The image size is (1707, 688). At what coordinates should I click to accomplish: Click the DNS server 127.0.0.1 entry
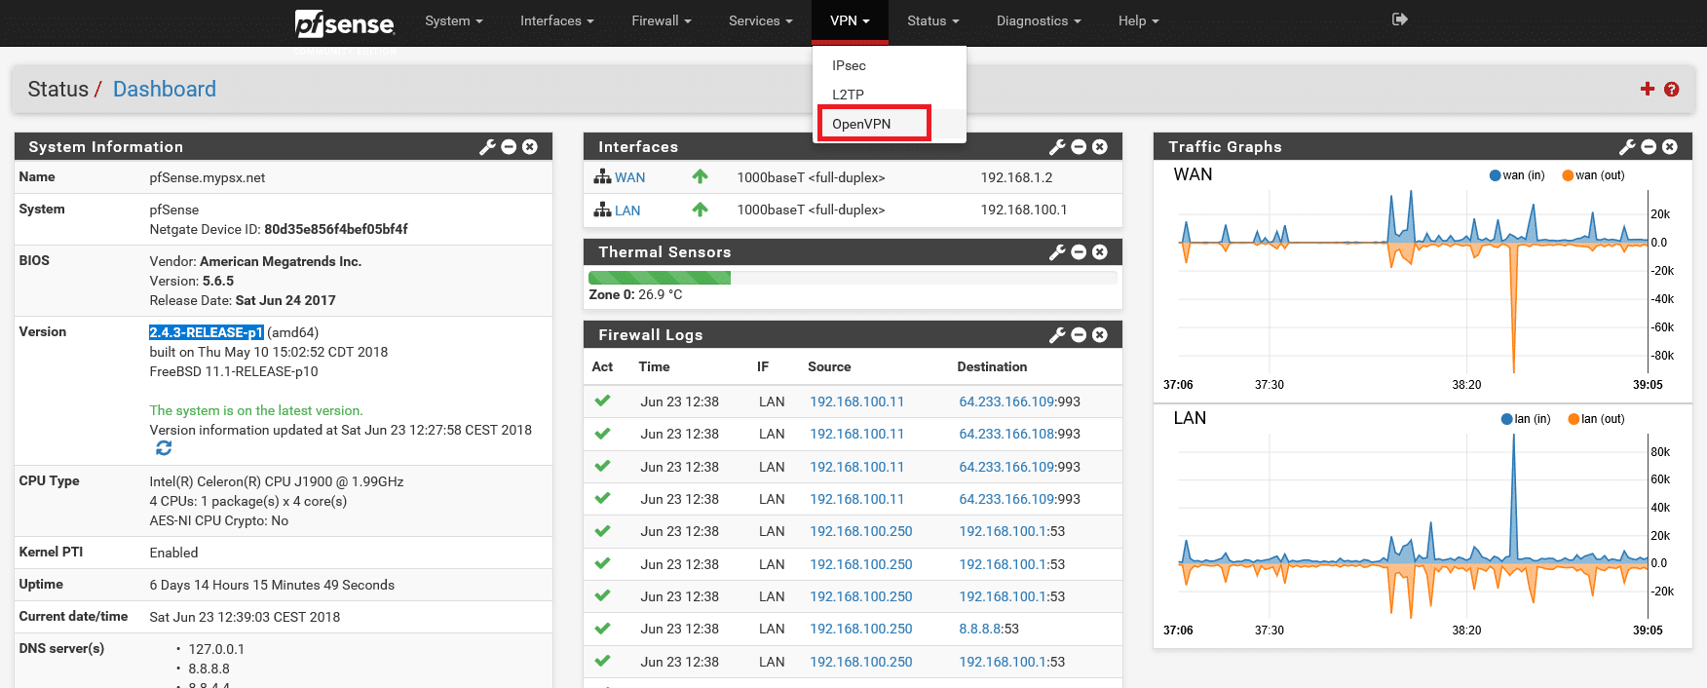216,649
